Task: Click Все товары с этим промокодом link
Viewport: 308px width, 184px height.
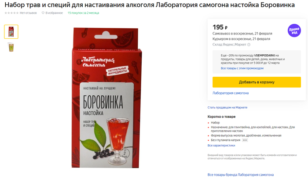Action: click(x=242, y=68)
